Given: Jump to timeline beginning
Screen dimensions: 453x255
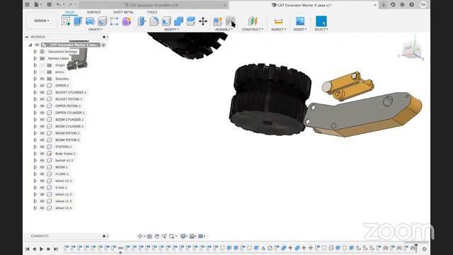Looking at the screenshot, I should (27, 249).
